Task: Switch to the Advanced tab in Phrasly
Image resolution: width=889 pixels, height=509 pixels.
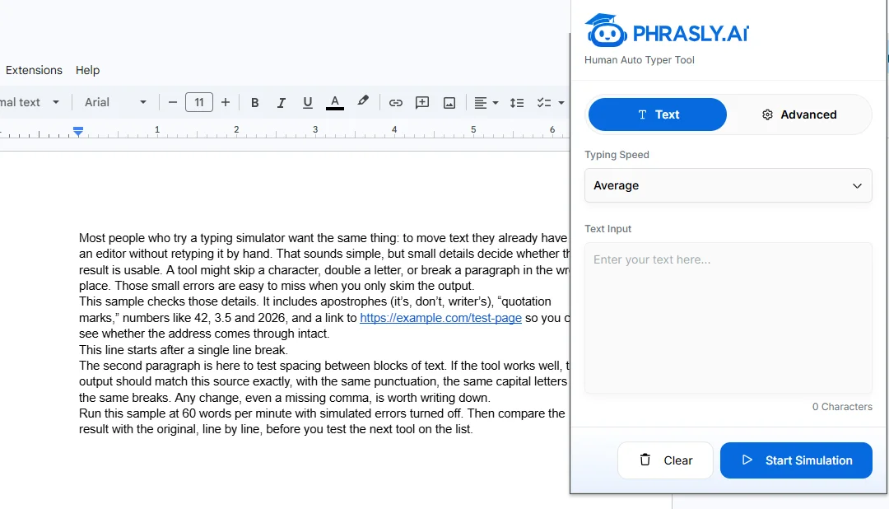Action: (x=798, y=114)
